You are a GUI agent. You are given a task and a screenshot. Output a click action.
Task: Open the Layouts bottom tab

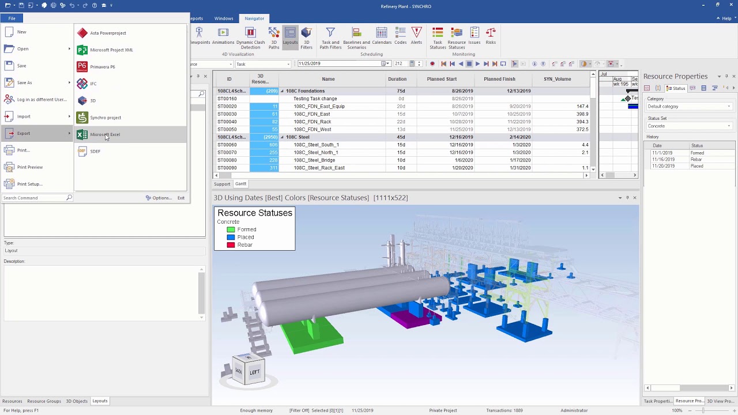pos(100,401)
